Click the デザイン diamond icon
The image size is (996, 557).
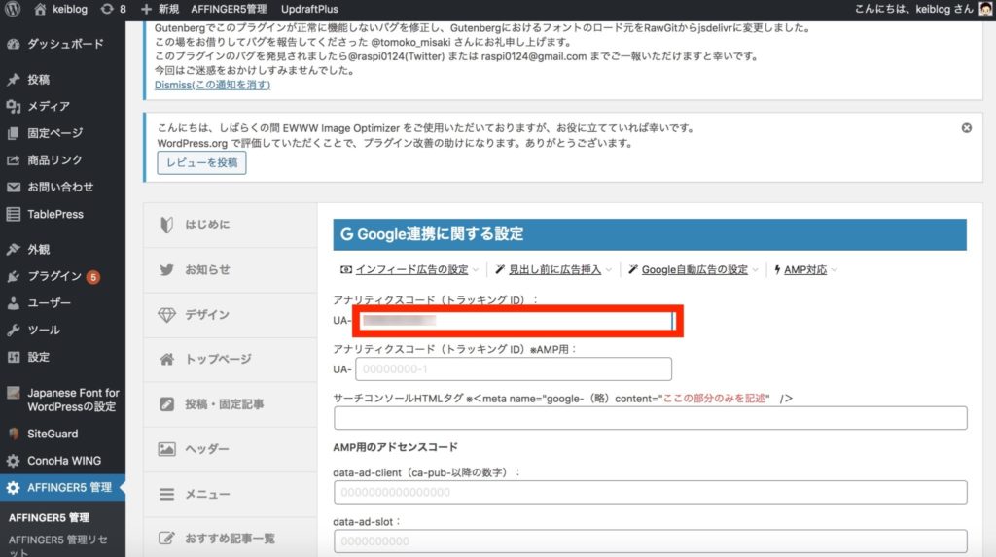166,315
